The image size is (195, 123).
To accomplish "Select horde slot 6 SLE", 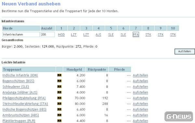I will (x=123, y=34).
